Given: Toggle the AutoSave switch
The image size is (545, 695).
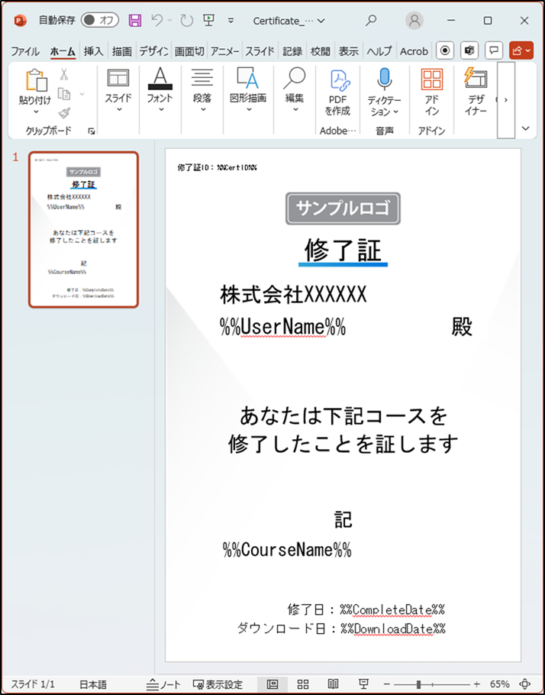Looking at the screenshot, I should 100,21.
